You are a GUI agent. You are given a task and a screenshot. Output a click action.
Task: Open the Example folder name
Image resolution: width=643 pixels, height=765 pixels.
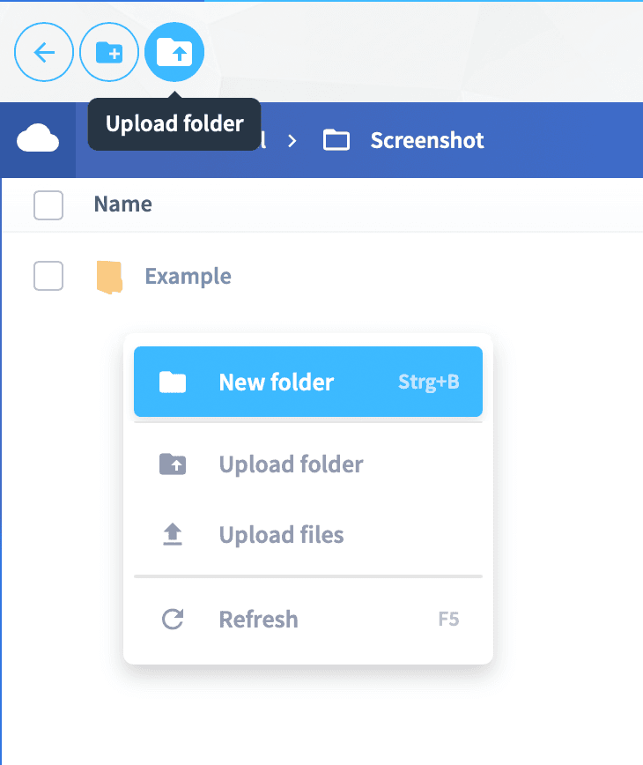pyautogui.click(x=188, y=276)
